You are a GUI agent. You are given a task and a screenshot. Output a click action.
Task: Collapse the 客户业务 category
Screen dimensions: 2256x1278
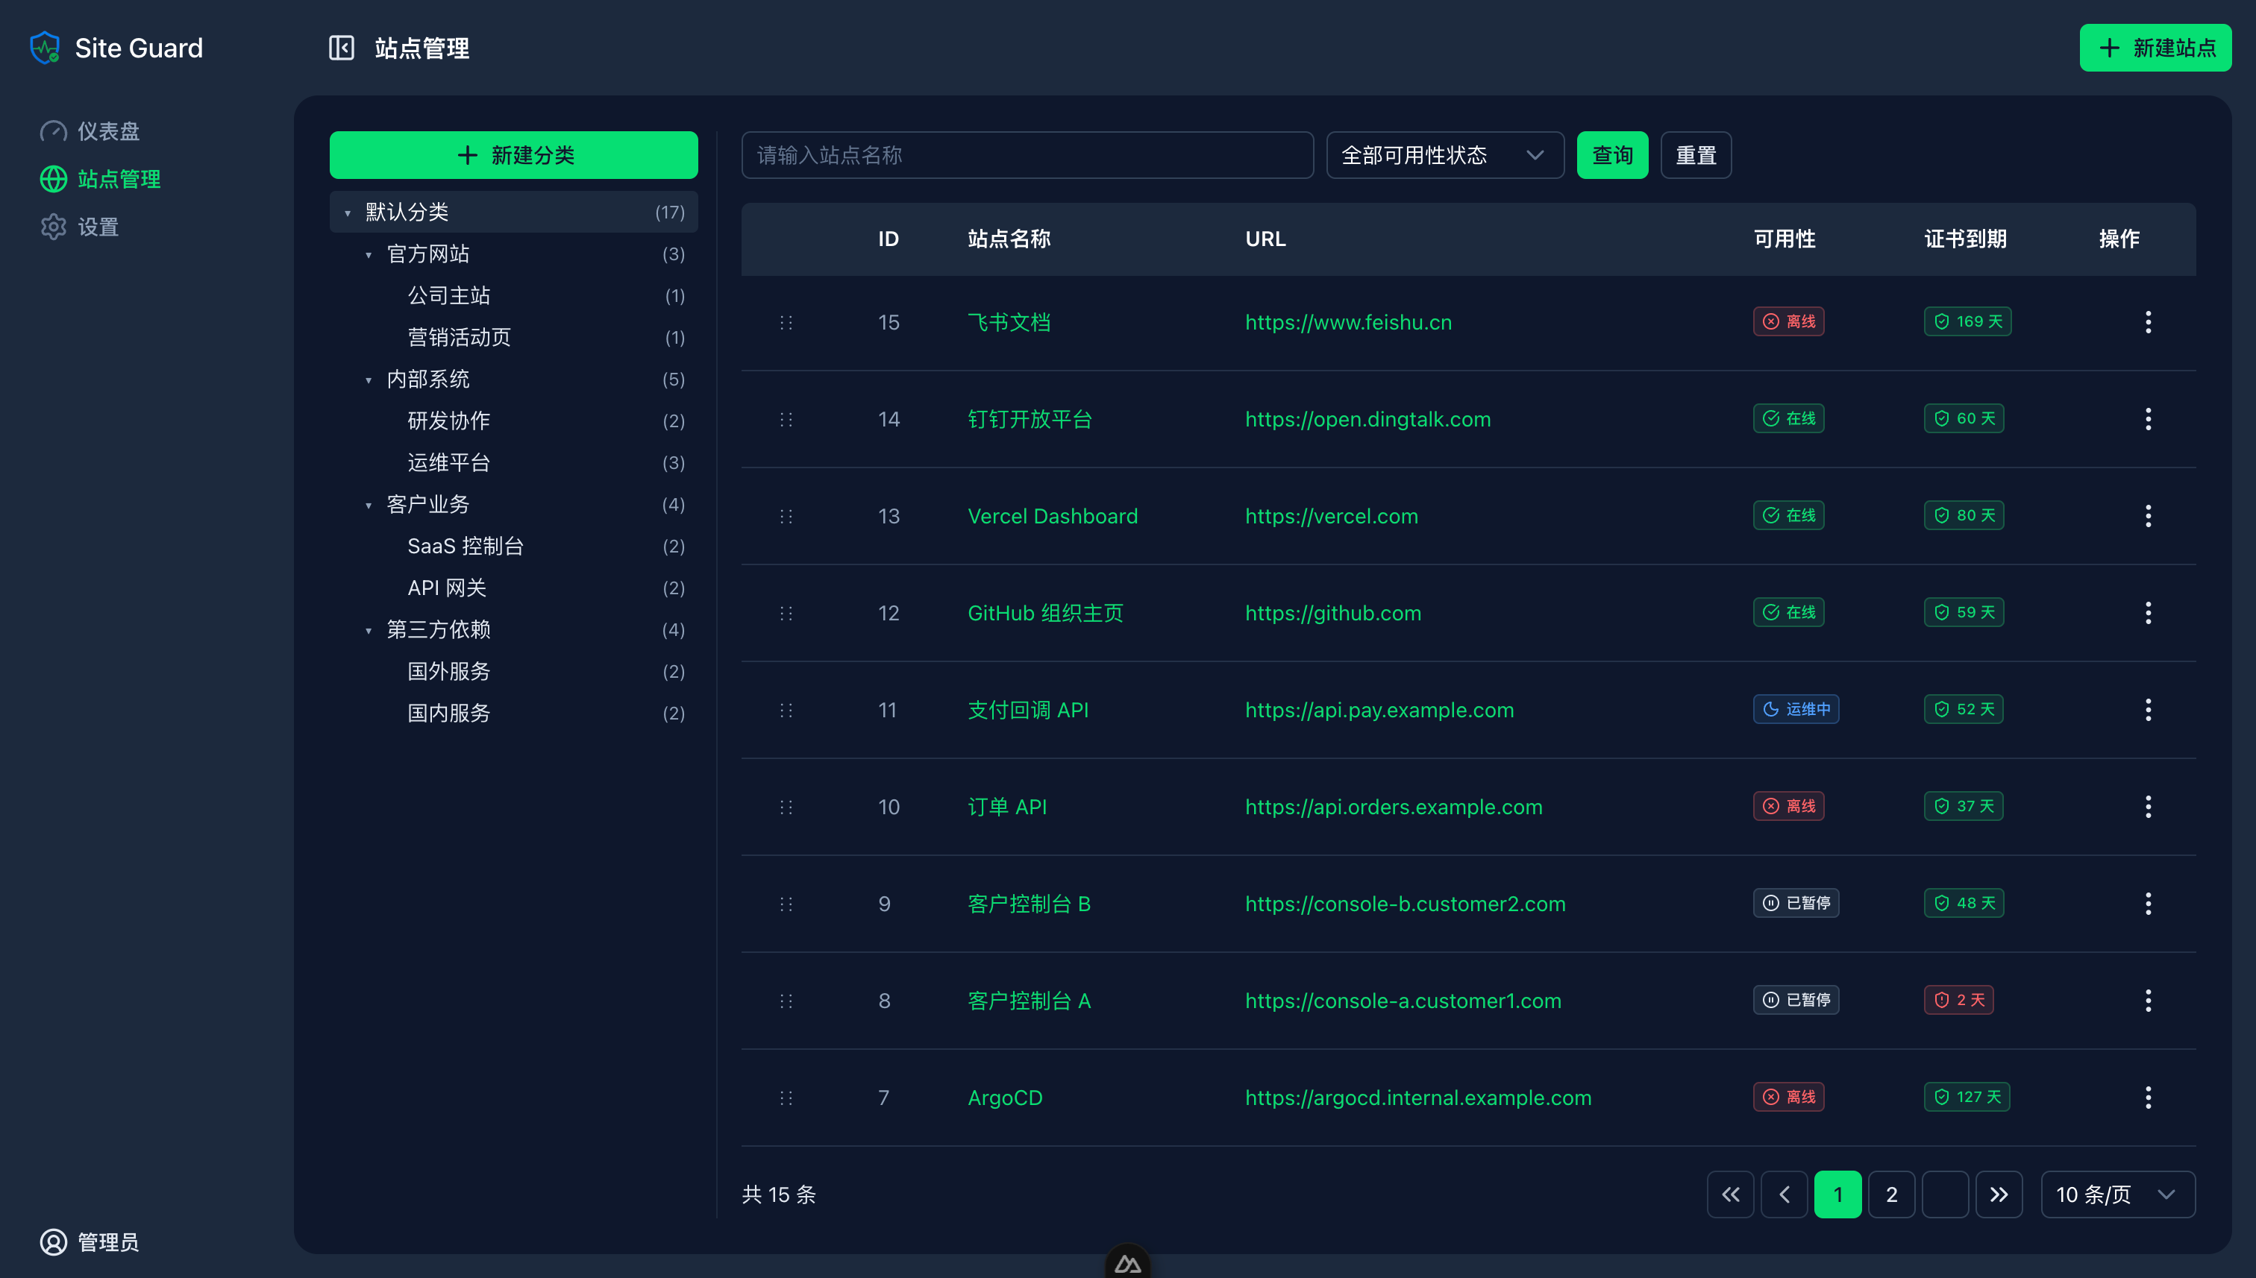tap(369, 506)
